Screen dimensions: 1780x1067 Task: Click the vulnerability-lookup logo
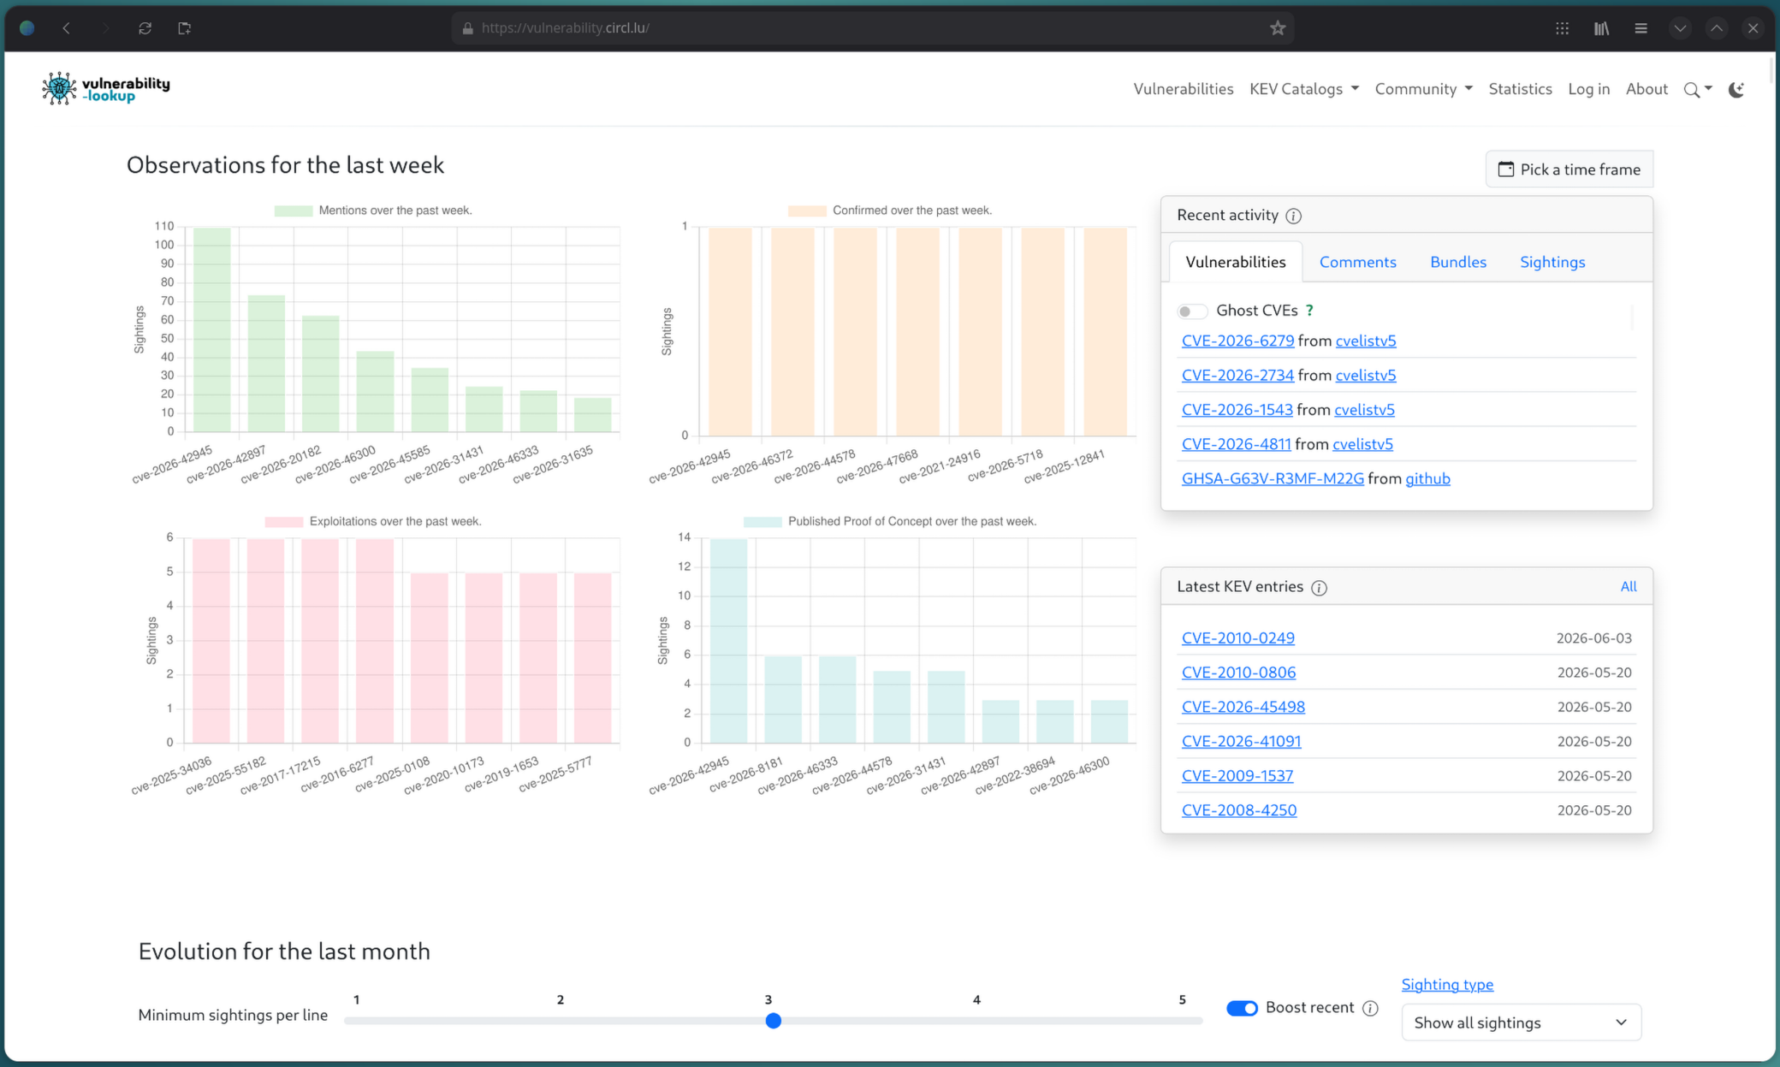106,88
